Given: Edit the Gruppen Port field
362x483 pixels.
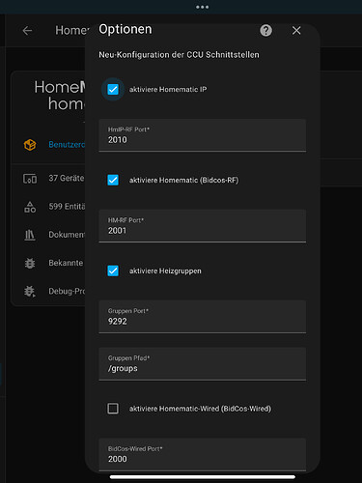Looking at the screenshot, I should (203, 317).
